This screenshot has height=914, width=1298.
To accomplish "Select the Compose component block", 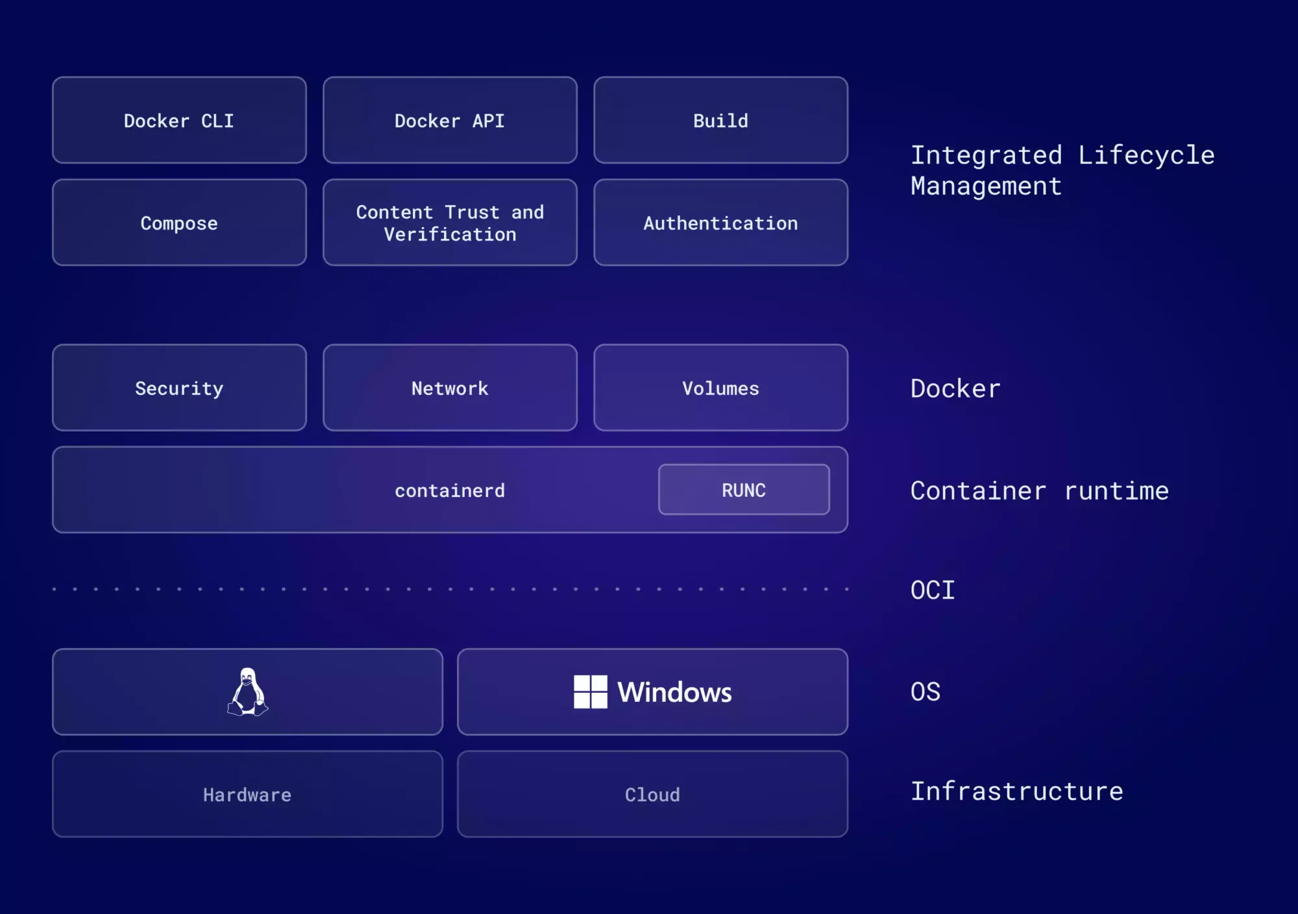I will pyautogui.click(x=180, y=222).
